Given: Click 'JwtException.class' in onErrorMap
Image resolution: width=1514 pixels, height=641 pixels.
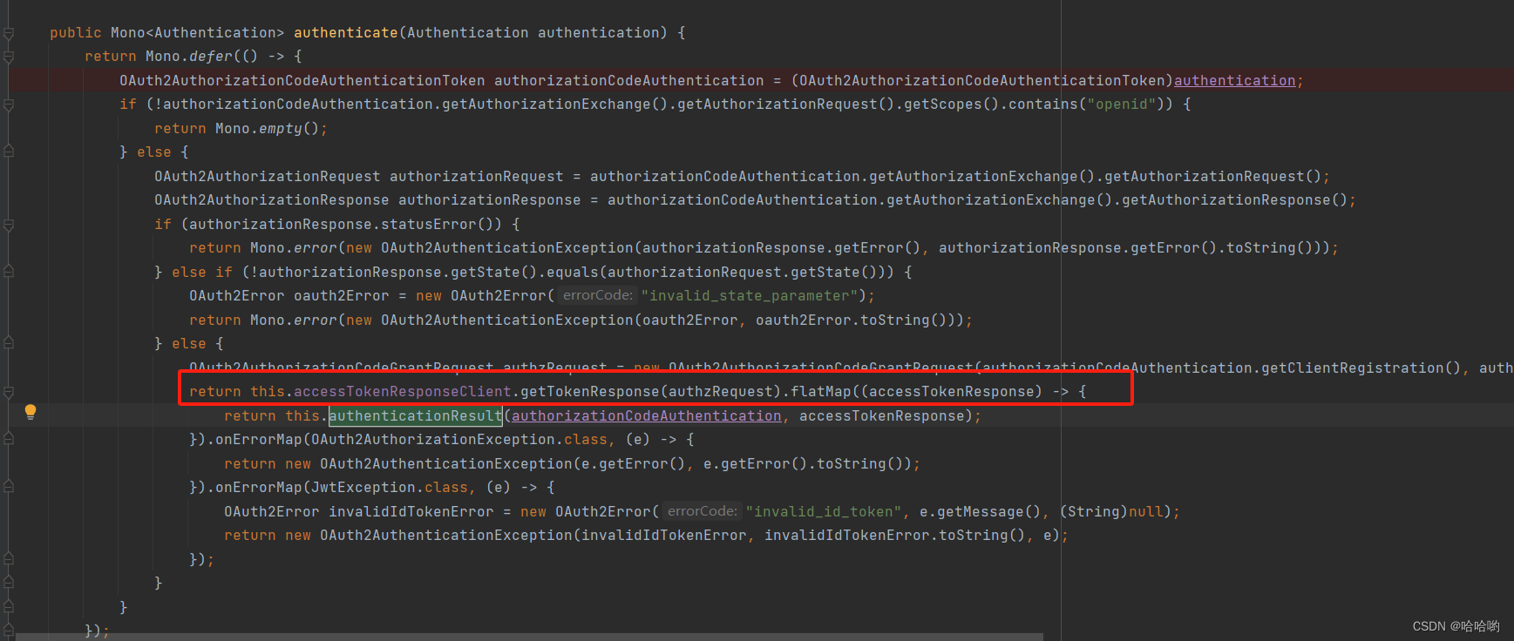Looking at the screenshot, I should pos(390,488).
